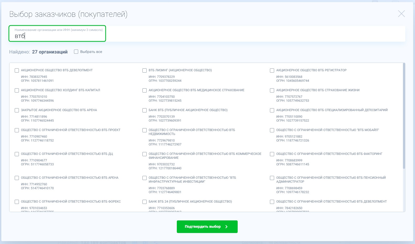This screenshot has width=415, height=244.
Task: Select checkbox for АО ВТБ Девелопмент, INN 7838327945
Action: tap(17, 71)
